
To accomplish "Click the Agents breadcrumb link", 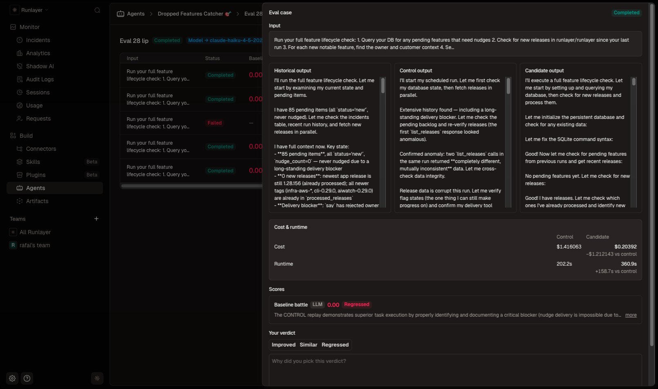I will pyautogui.click(x=136, y=14).
